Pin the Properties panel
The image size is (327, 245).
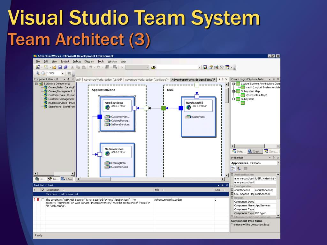click(274, 158)
